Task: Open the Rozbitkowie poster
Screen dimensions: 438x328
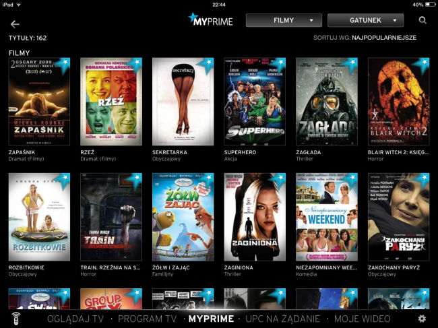Action: coord(39,217)
